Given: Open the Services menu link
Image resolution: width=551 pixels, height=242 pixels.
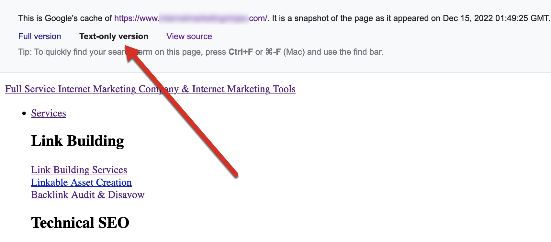Looking at the screenshot, I should click(x=49, y=113).
